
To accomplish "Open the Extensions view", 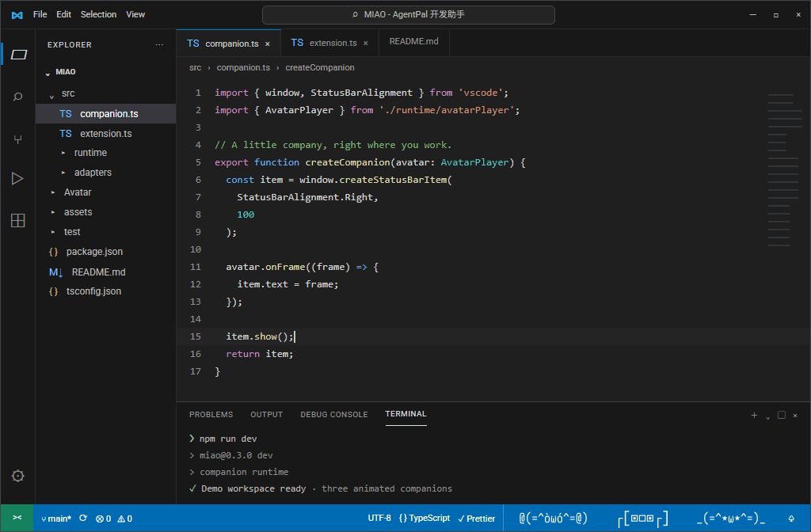I will pyautogui.click(x=17, y=220).
